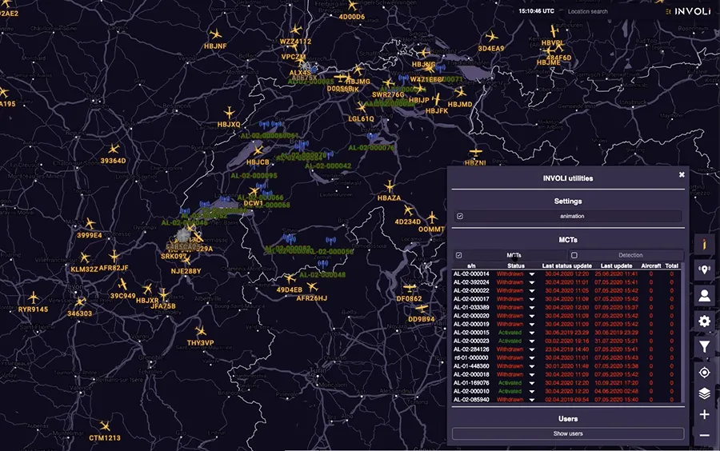Click MCT antenna AL-02-000076 on map

[x=372, y=137]
